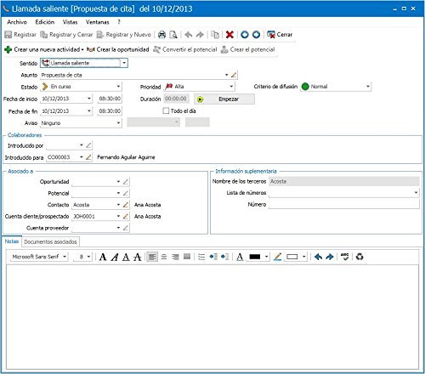The image size is (425, 374).
Task: Click Fecha de inicio time field
Action: [x=110, y=99]
